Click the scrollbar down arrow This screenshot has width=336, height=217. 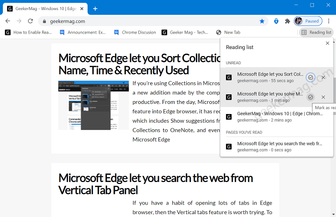click(334, 214)
